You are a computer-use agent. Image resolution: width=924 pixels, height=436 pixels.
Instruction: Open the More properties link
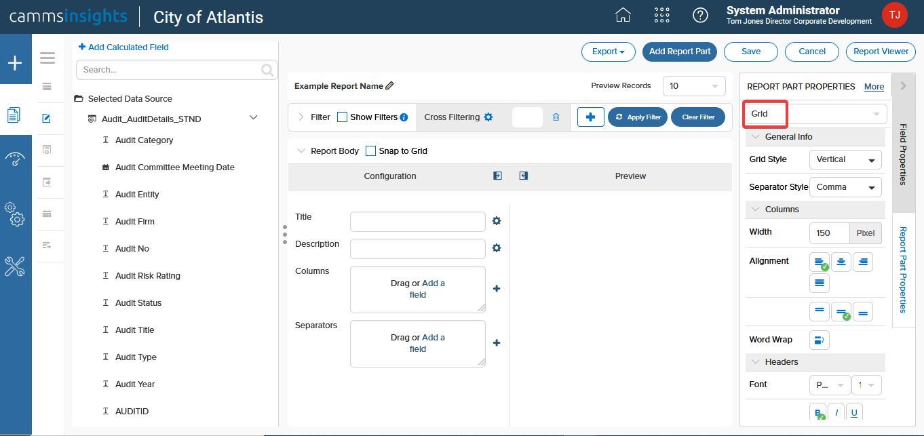click(x=874, y=87)
